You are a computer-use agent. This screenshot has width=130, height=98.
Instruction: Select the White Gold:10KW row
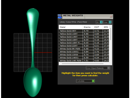coord(84,55)
